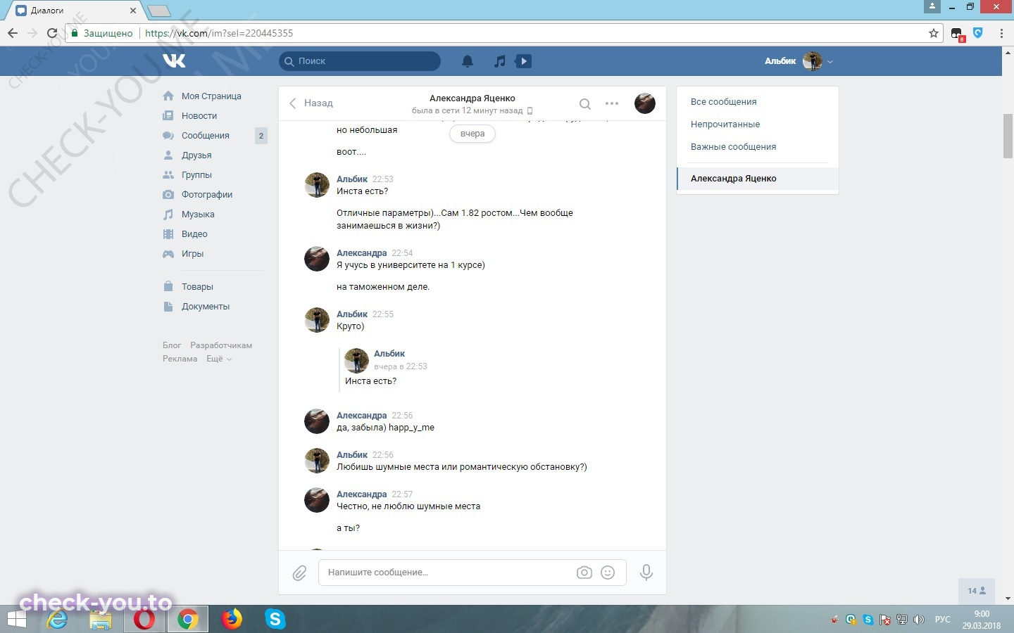Open Skype from the taskbar

pos(275,619)
